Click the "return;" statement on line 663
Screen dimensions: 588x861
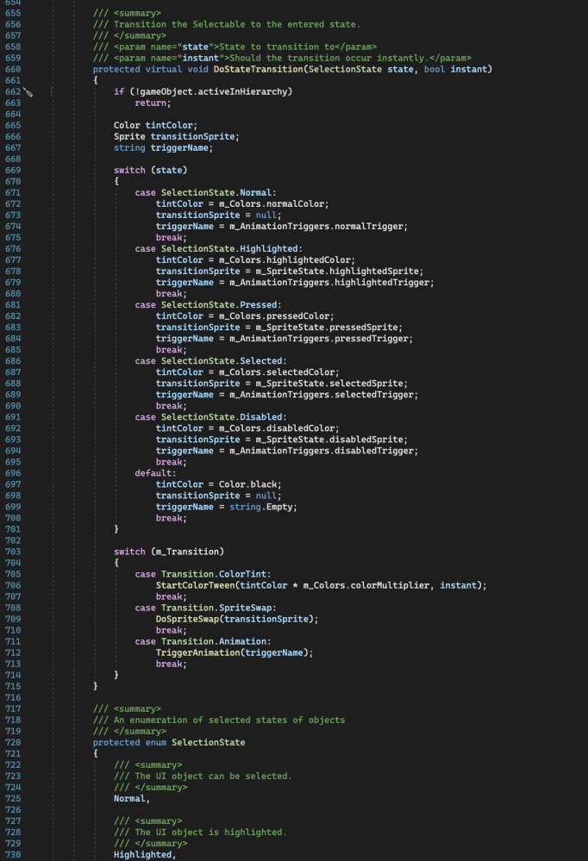(153, 103)
